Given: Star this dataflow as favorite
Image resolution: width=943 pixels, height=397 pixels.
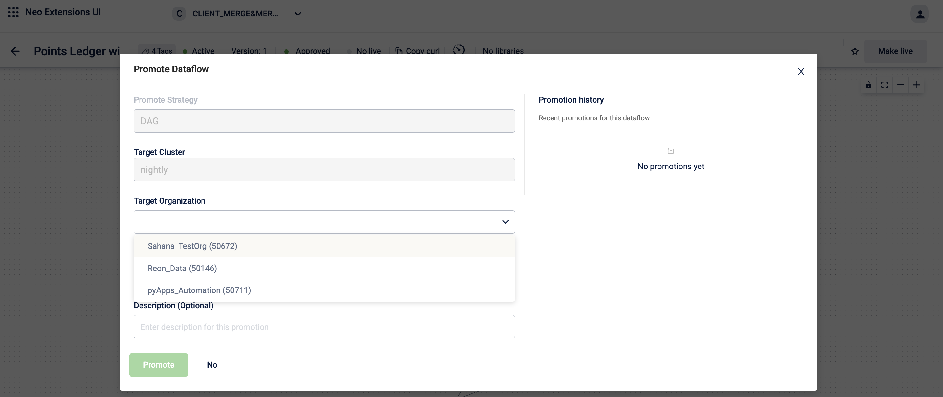Looking at the screenshot, I should pos(855,51).
